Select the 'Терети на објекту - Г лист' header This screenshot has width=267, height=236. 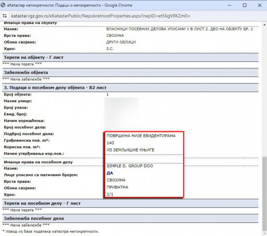point(33,57)
